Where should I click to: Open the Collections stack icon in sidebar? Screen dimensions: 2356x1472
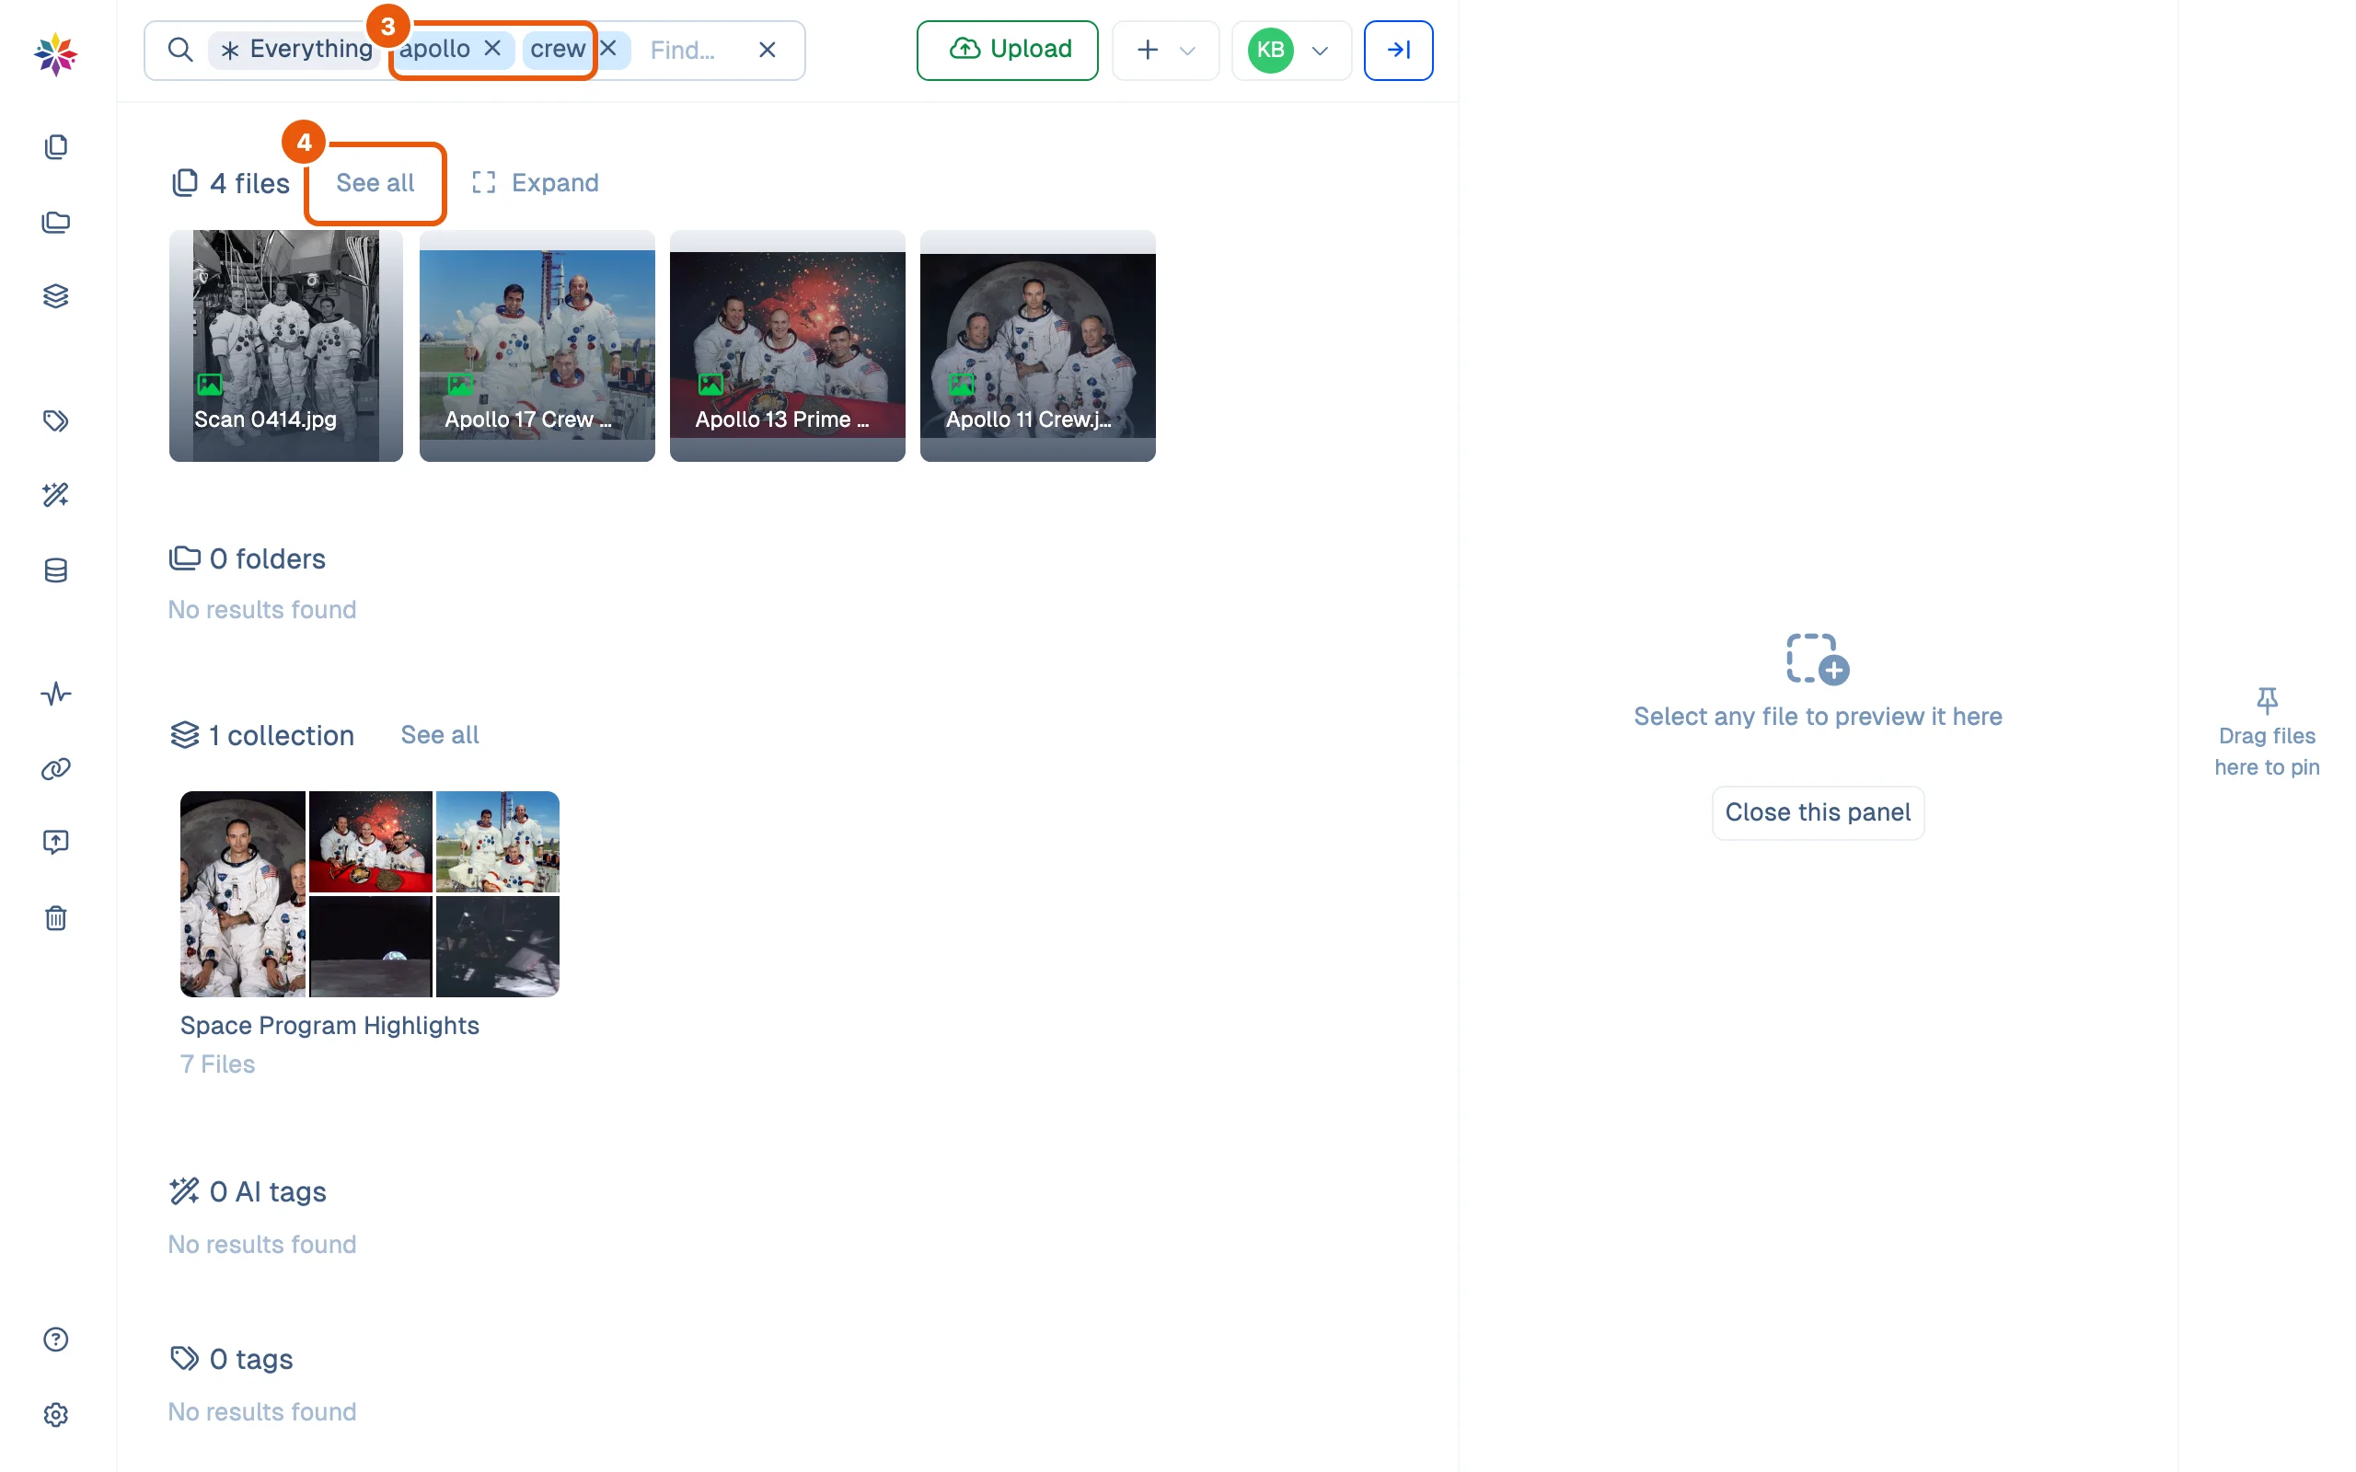(55, 296)
